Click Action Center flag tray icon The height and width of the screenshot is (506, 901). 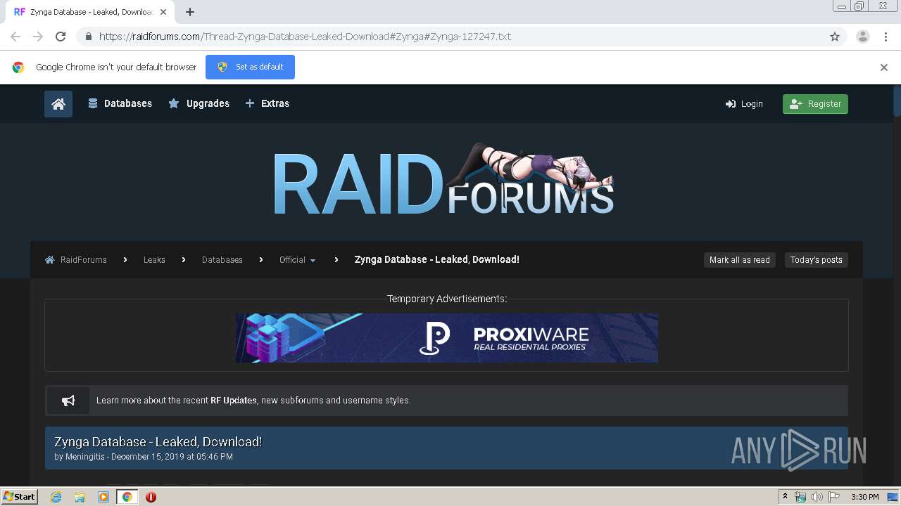tap(834, 497)
